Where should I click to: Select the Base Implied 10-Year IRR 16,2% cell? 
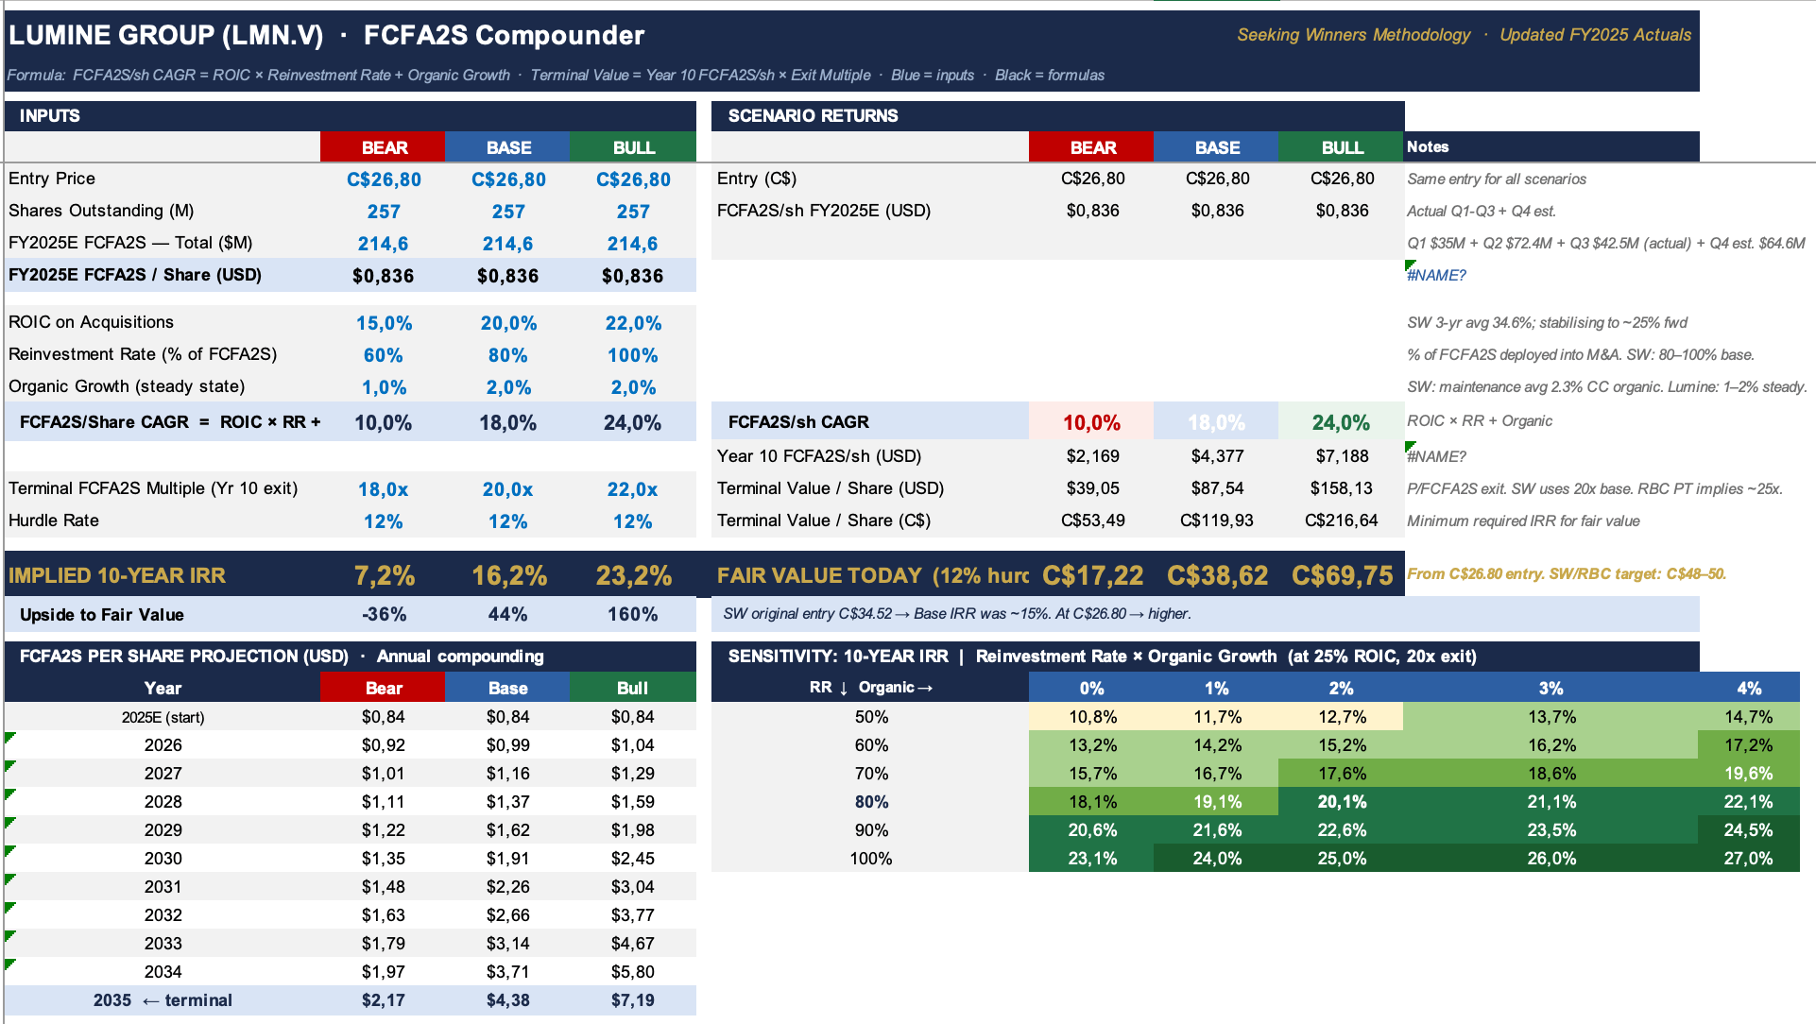click(507, 575)
